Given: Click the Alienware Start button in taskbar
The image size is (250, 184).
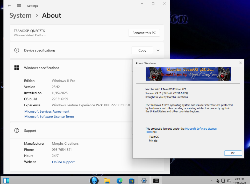Looking at the screenshot, I should click(94, 180).
